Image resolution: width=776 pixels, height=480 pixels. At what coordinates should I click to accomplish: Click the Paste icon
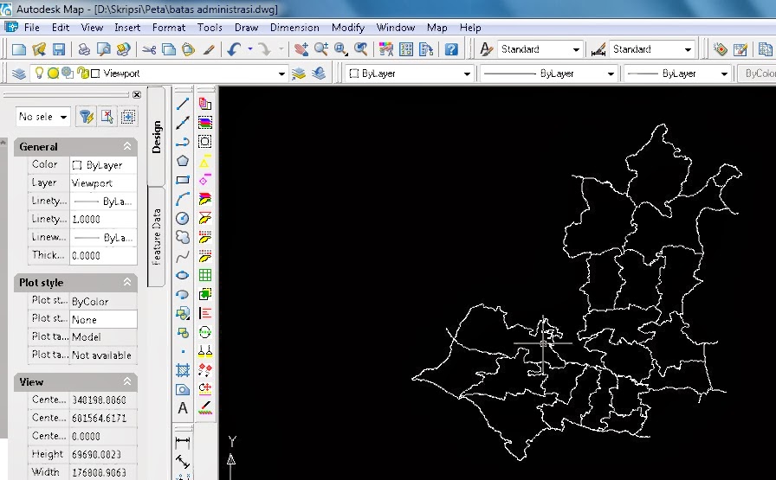[188, 49]
